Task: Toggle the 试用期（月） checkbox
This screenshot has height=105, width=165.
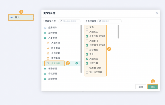Action: pos(87,68)
